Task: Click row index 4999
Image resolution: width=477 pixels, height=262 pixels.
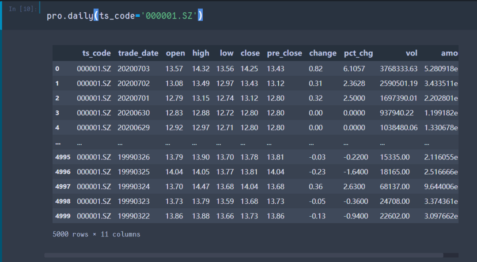Action: pos(63,216)
